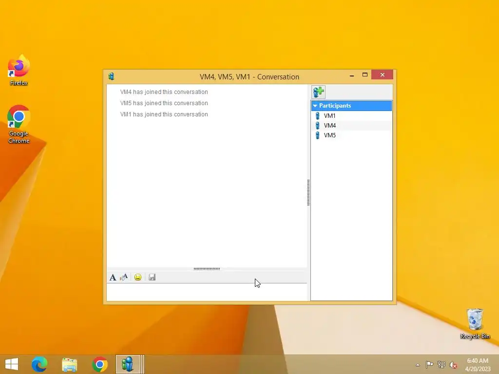The height and width of the screenshot is (374, 499).
Task: Open the Windows Start button
Action: (x=12, y=364)
